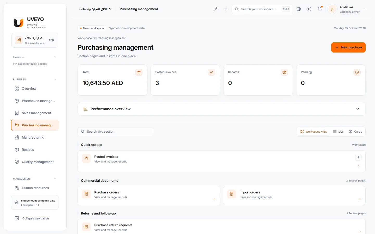375x234 pixels.
Task: Click the workspace card showing AED currency
Action: click(35, 40)
